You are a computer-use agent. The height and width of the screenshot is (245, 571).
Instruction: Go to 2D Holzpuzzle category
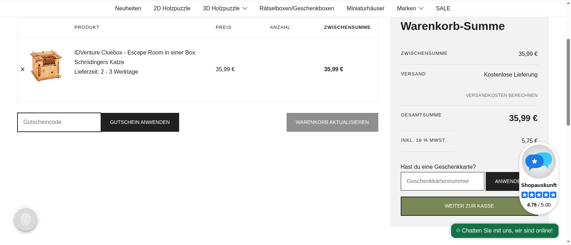click(x=172, y=8)
